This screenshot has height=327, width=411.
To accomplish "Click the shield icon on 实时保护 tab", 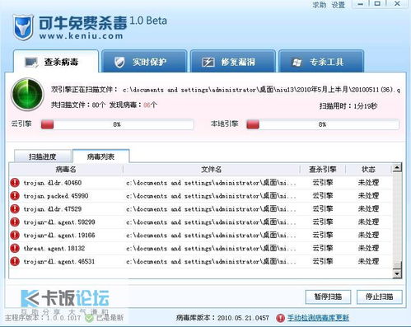I will pyautogui.click(x=119, y=63).
